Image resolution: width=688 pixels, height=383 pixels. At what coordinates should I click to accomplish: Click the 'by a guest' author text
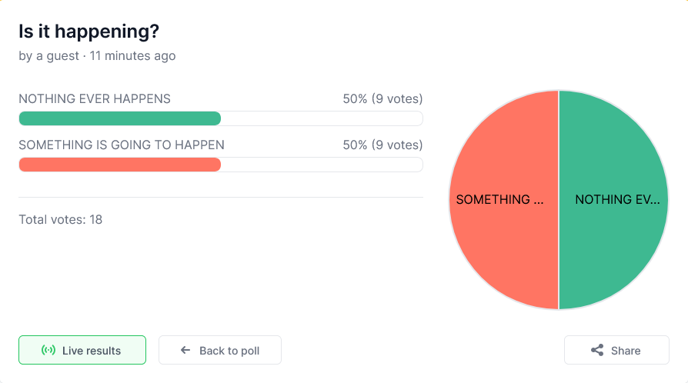(48, 56)
